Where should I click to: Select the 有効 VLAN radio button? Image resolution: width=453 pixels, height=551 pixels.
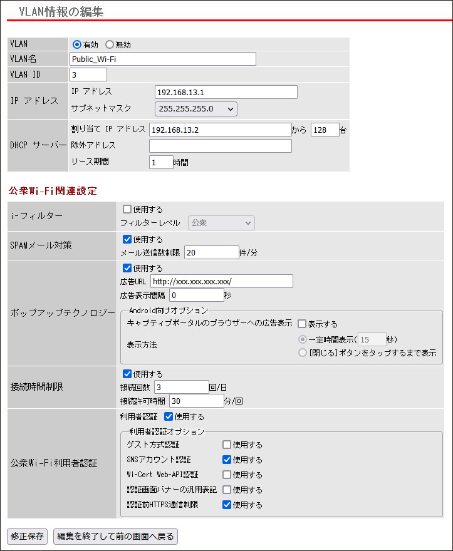pyautogui.click(x=76, y=44)
